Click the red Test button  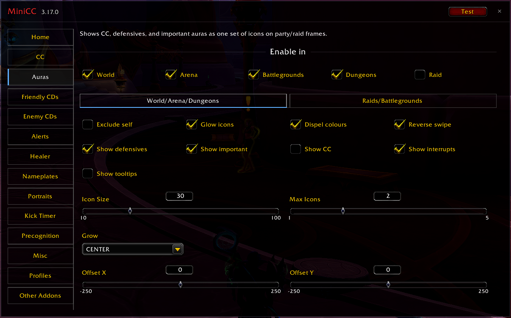pos(467,11)
